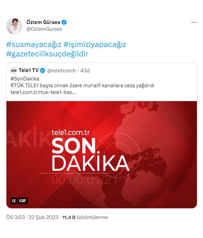203x238 pixels.
Task: Open hashtag #işimiziyapacağız
Action: (95, 45)
